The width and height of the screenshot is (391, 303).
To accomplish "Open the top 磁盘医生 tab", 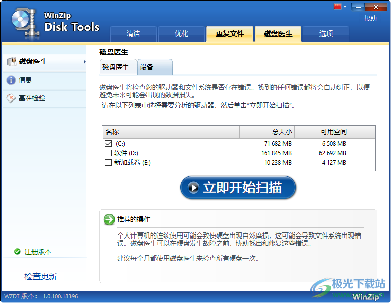I will click(278, 33).
